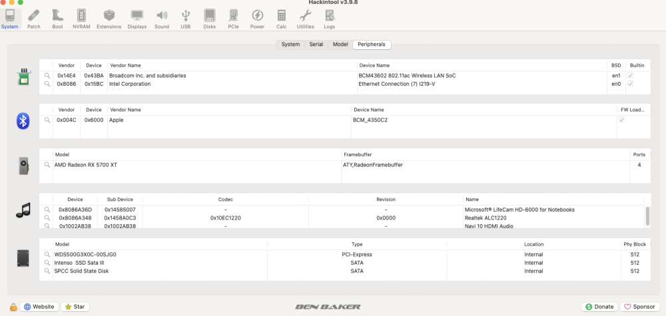The width and height of the screenshot is (666, 316).
Task: Open the Extensions toolbar section
Action: pos(109,19)
